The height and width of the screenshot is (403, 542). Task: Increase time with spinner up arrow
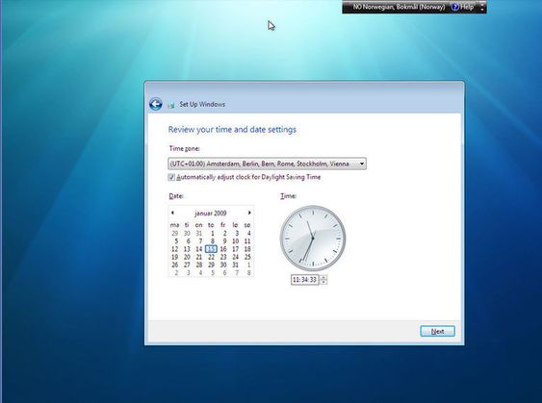click(x=323, y=277)
